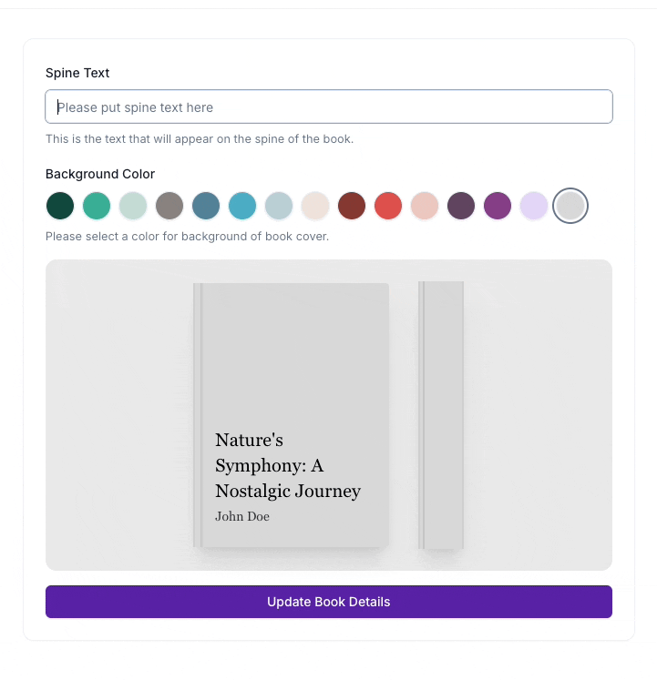Image resolution: width=657 pixels, height=680 pixels.
Task: Pick the pale mint background color
Action: (133, 206)
